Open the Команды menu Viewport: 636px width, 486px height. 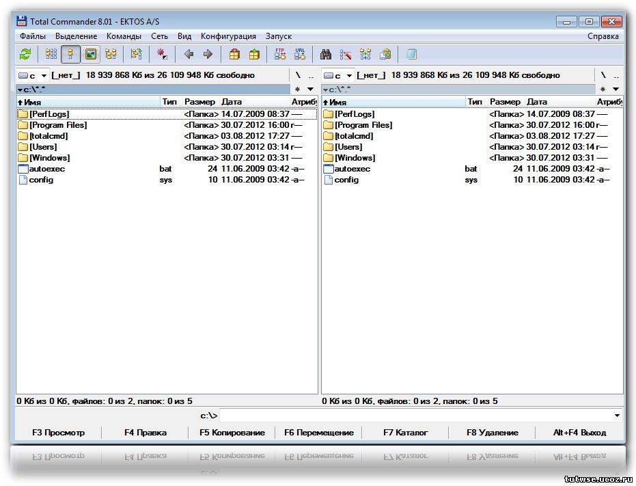[124, 36]
